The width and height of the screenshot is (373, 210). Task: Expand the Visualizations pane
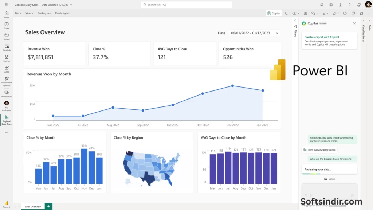point(363,21)
